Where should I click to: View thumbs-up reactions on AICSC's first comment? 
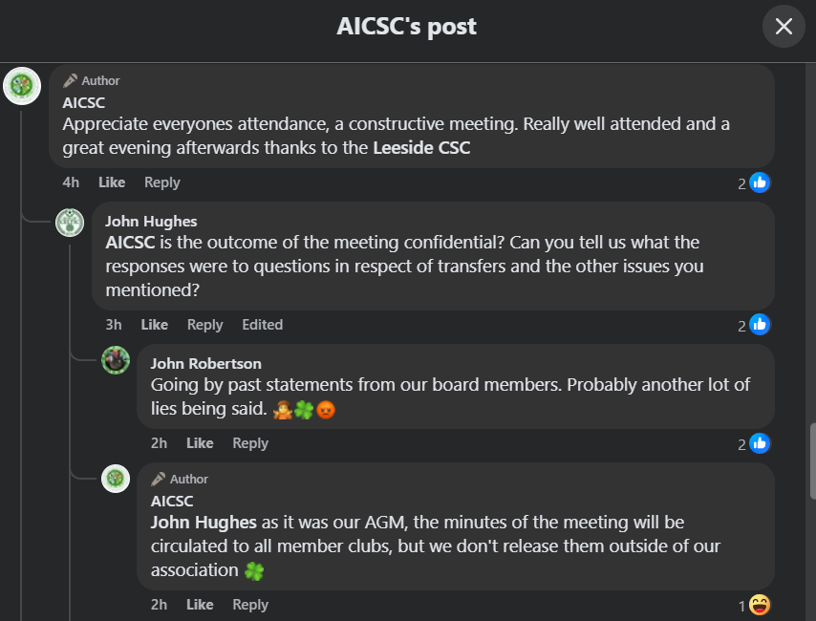754,183
